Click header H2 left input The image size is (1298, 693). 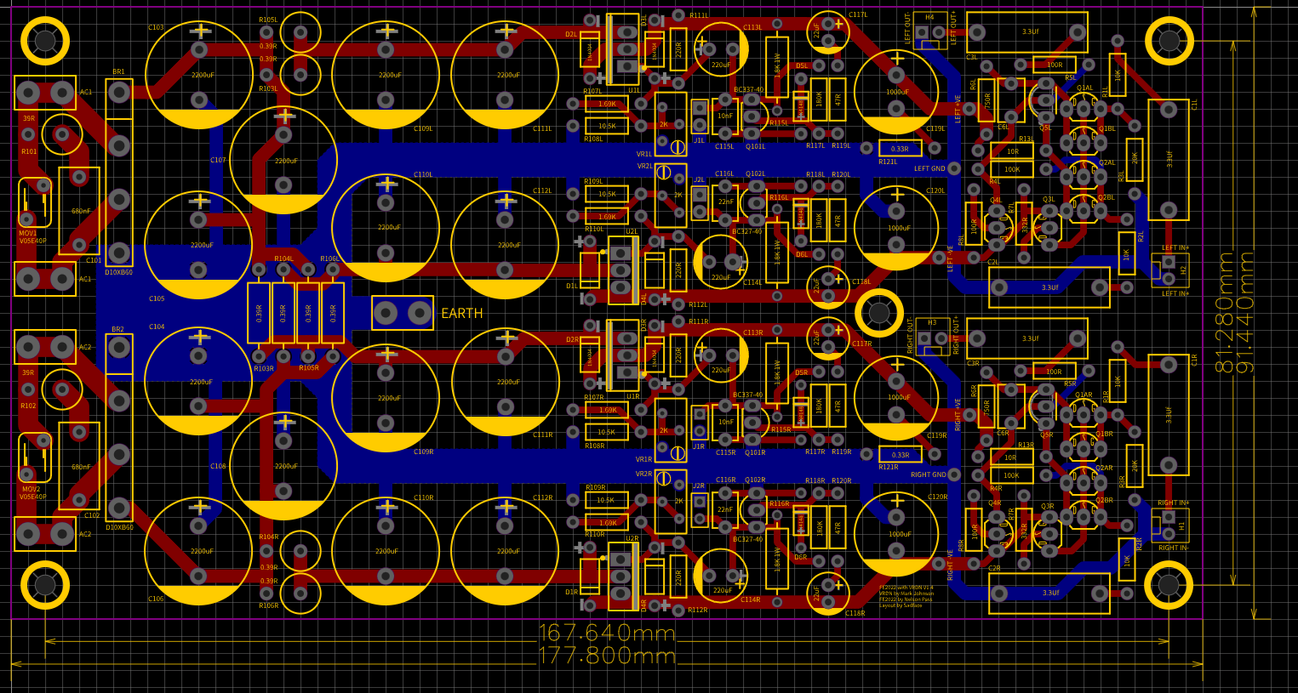click(1169, 270)
